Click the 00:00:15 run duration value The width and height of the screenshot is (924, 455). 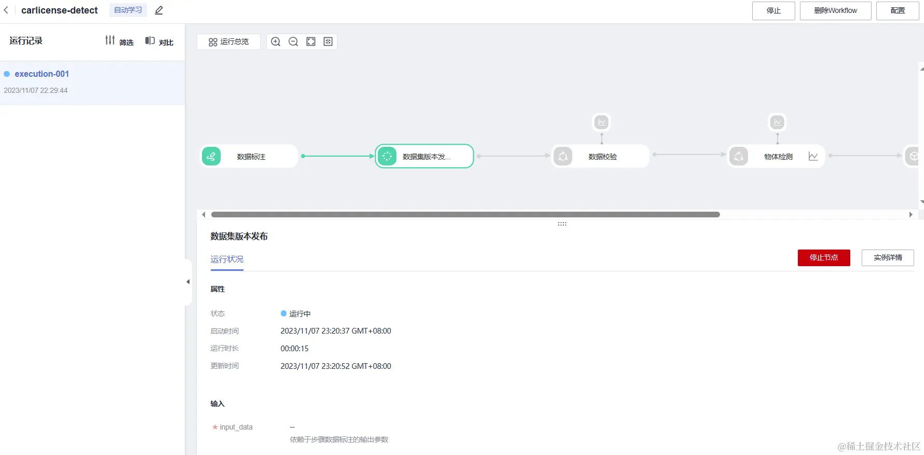294,349
